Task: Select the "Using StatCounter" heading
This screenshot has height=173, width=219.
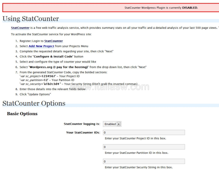Action: coord(31,19)
